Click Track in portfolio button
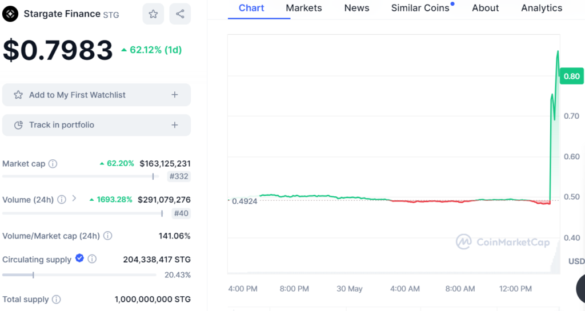The image size is (585, 311). (x=62, y=125)
